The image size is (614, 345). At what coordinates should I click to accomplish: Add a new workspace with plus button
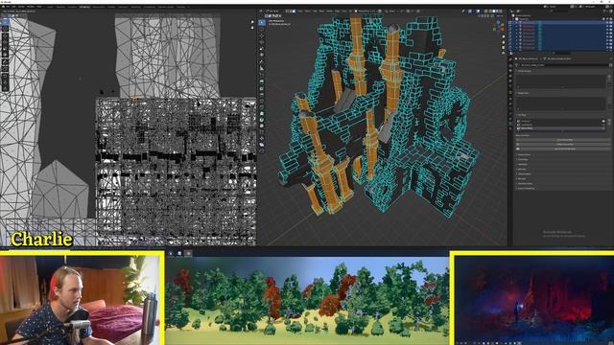tap(189, 7)
